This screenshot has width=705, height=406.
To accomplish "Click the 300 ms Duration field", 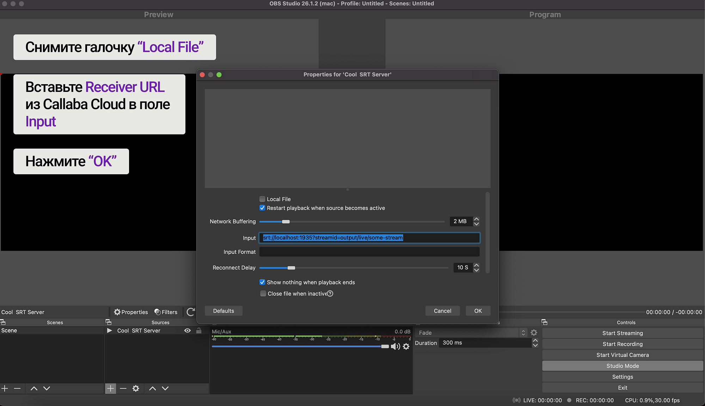I will coord(485,343).
